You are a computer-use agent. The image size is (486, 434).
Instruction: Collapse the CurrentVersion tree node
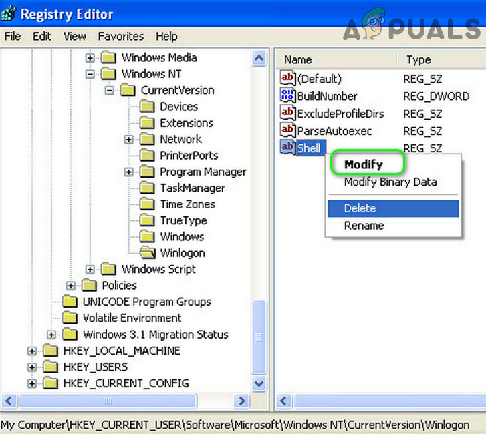109,91
